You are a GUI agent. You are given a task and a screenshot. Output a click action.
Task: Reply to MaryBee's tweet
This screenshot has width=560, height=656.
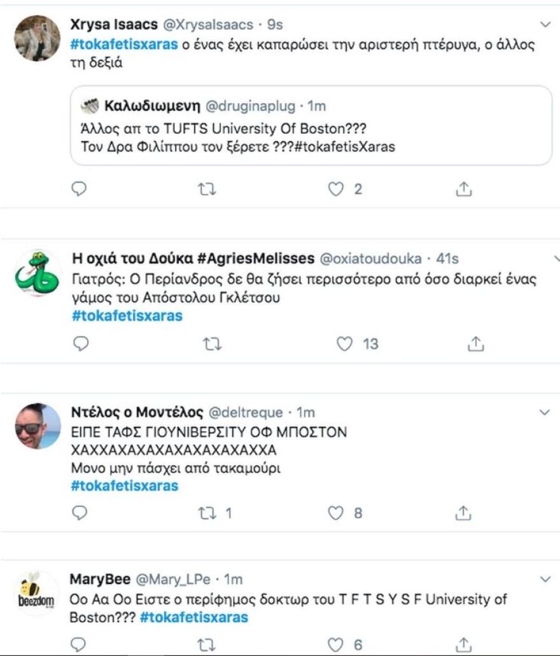pos(78,645)
